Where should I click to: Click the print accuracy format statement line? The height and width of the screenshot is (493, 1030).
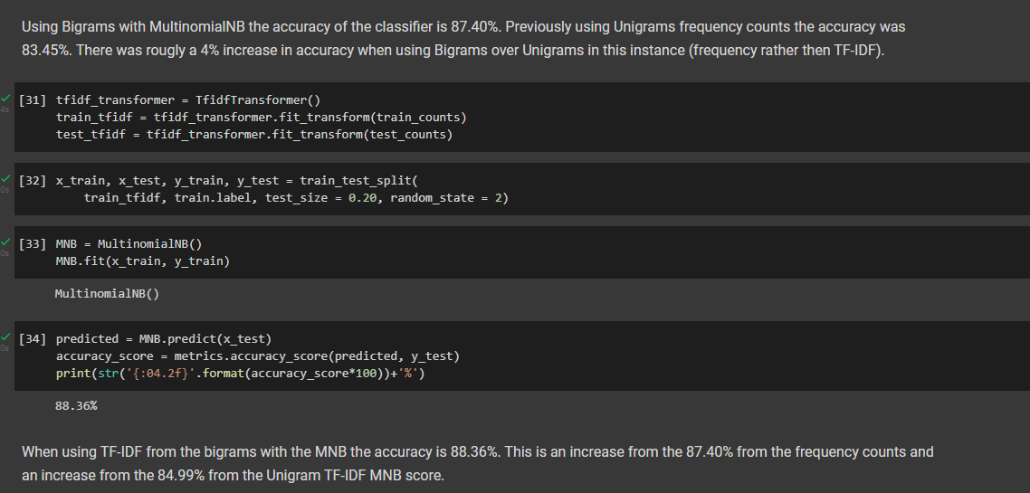245,374
